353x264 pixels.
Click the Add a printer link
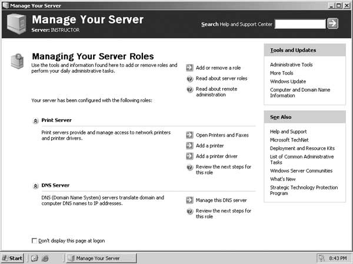coord(210,145)
